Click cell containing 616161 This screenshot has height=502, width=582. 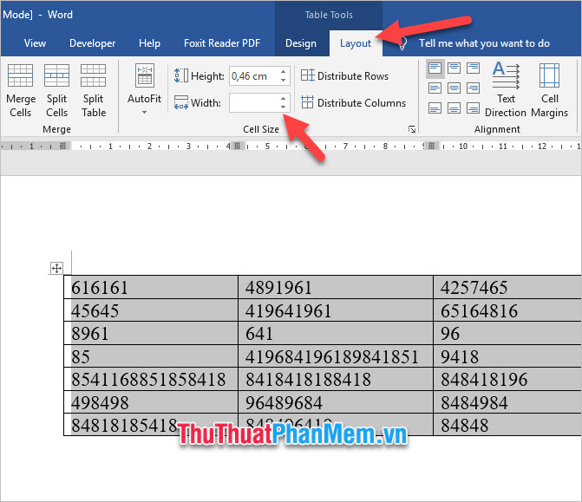151,287
